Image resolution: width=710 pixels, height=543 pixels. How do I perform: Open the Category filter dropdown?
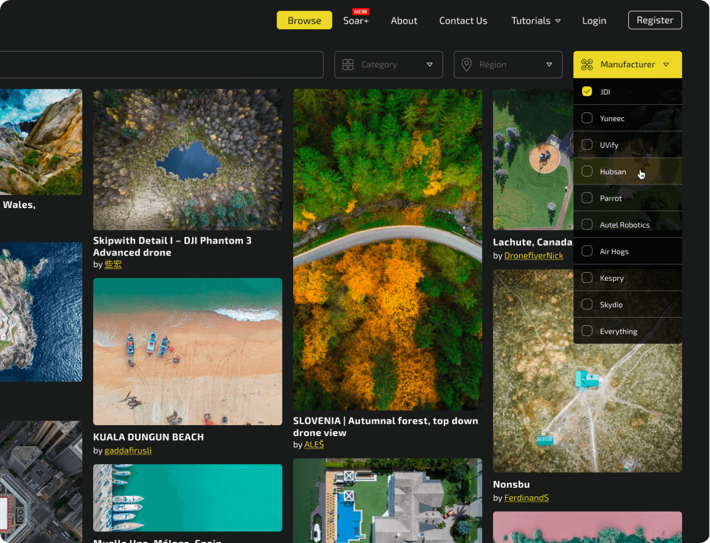(388, 65)
